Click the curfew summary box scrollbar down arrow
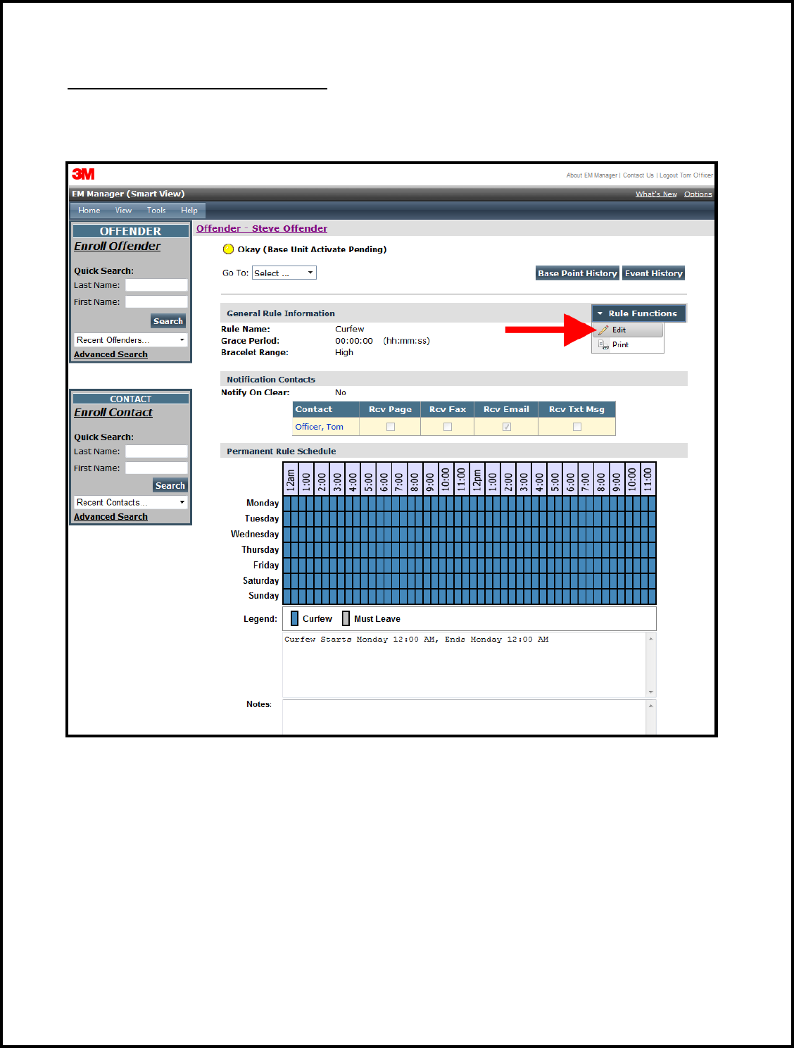 click(x=651, y=692)
